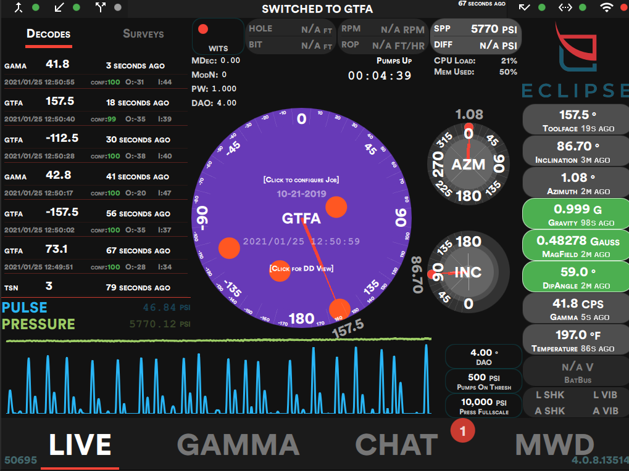629x471 pixels.
Task: Click the Press Fullscale 10,000 PSI field
Action: (x=483, y=405)
